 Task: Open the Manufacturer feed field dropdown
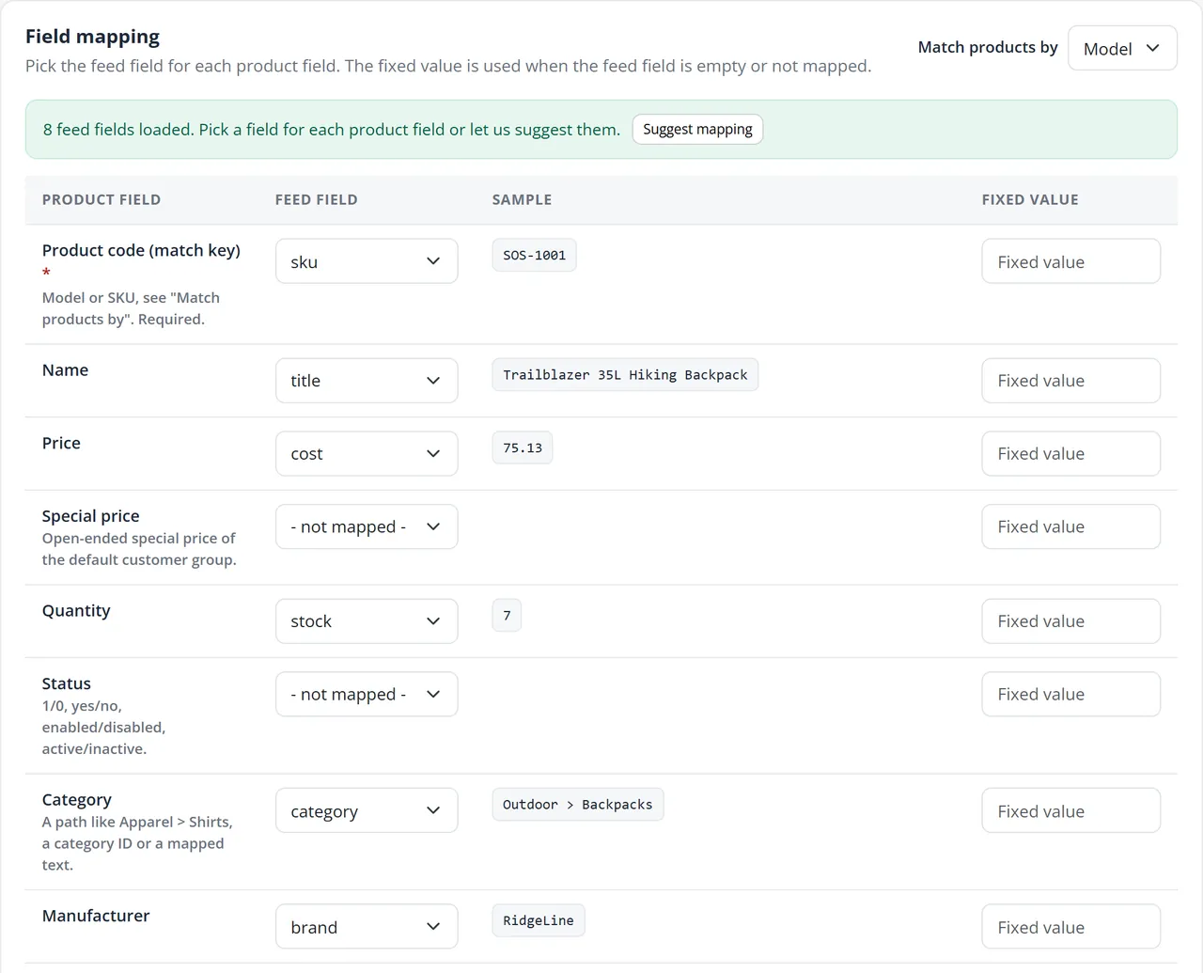click(x=367, y=927)
